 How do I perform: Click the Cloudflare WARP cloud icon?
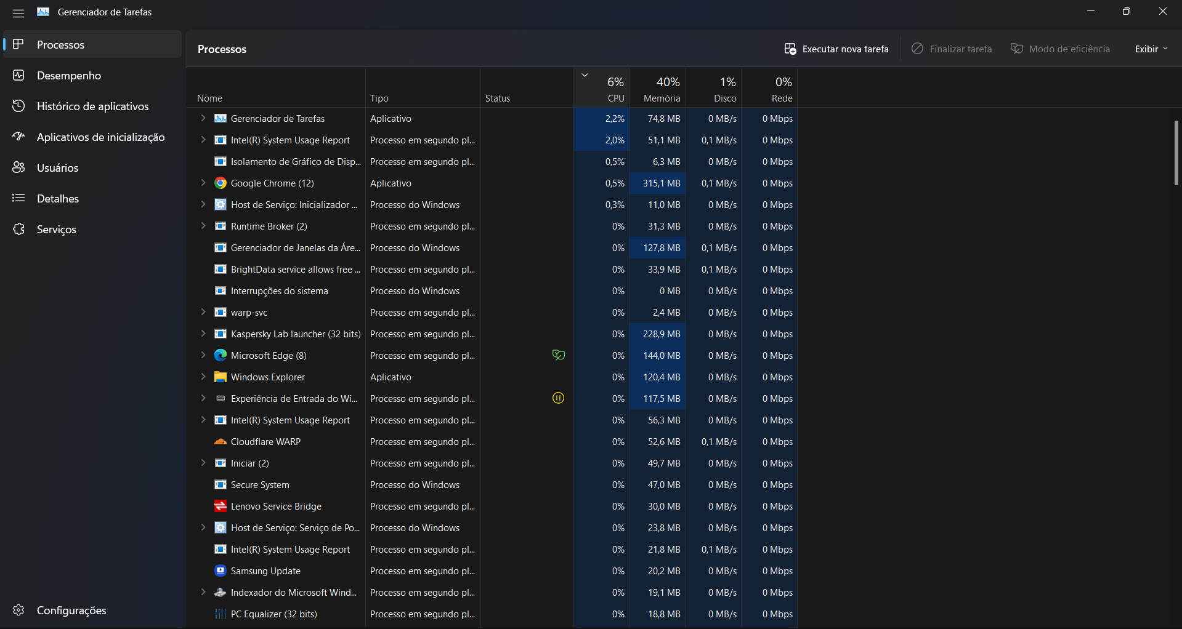click(x=220, y=442)
